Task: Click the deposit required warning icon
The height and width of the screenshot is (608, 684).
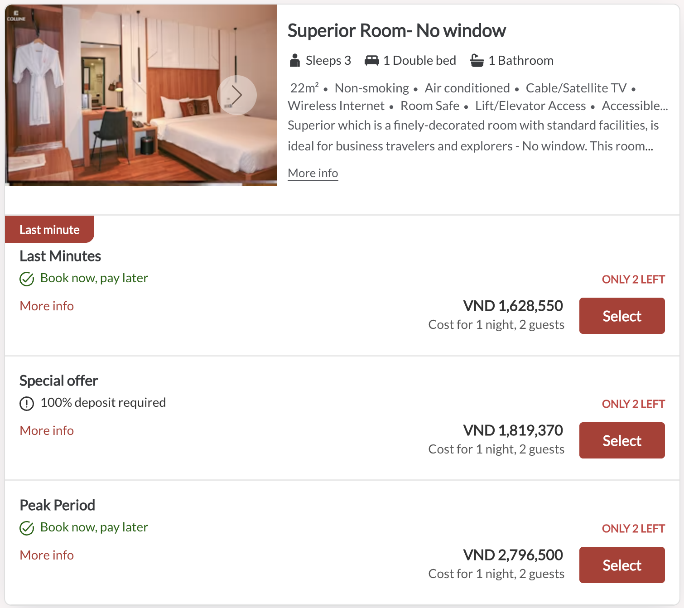Action: click(x=27, y=403)
